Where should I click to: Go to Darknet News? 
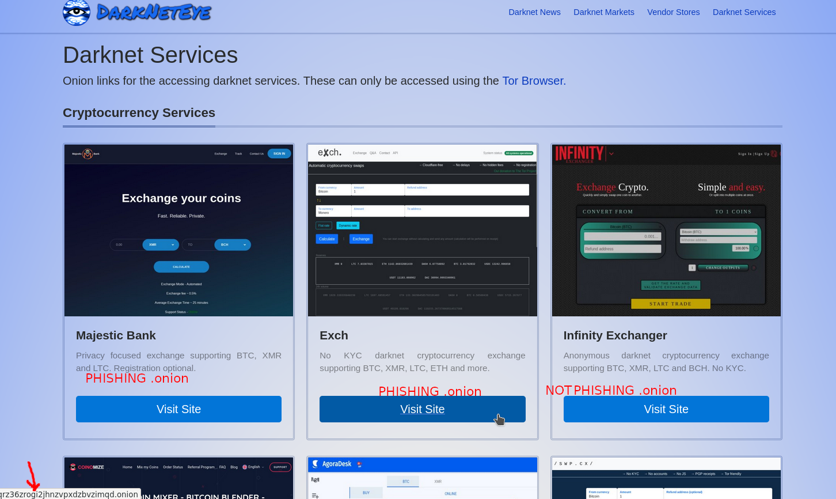tap(534, 12)
